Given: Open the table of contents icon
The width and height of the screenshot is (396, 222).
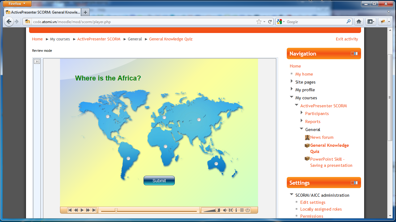Looking at the screenshot, I should pyautogui.click(x=242, y=210).
